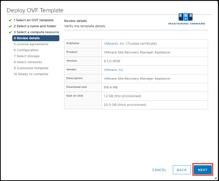Click the Deploy OVF Template dialog title
Viewport: 219px width, 181px height.
(x=35, y=10)
